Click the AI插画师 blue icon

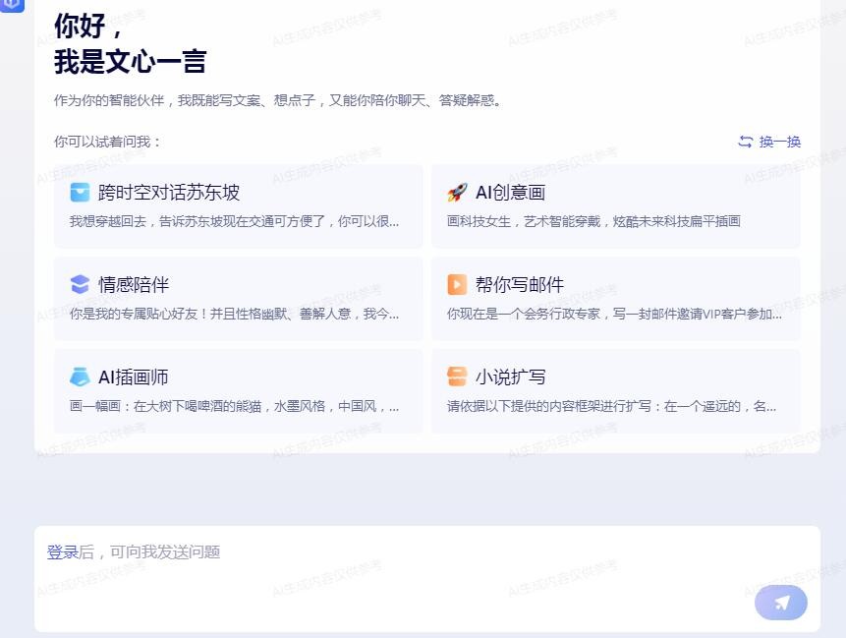[x=80, y=377]
